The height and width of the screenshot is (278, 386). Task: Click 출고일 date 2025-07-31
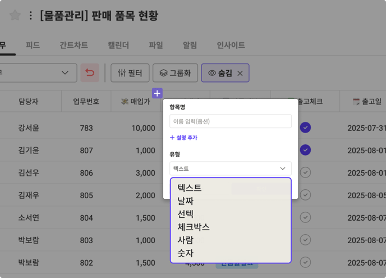(366, 128)
